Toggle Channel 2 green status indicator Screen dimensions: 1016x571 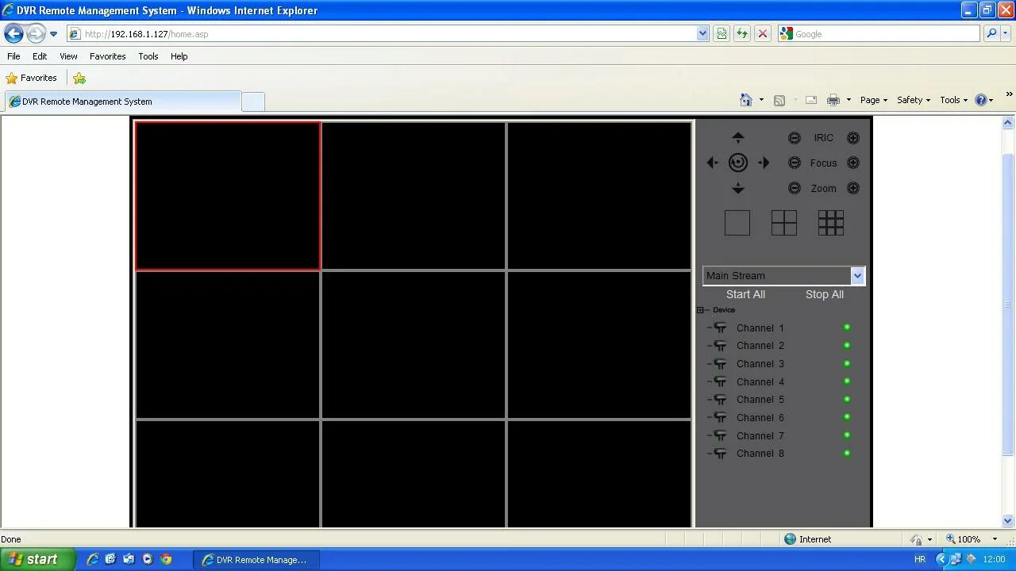tap(847, 346)
